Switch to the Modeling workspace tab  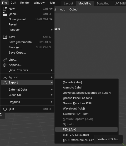click(85, 3)
